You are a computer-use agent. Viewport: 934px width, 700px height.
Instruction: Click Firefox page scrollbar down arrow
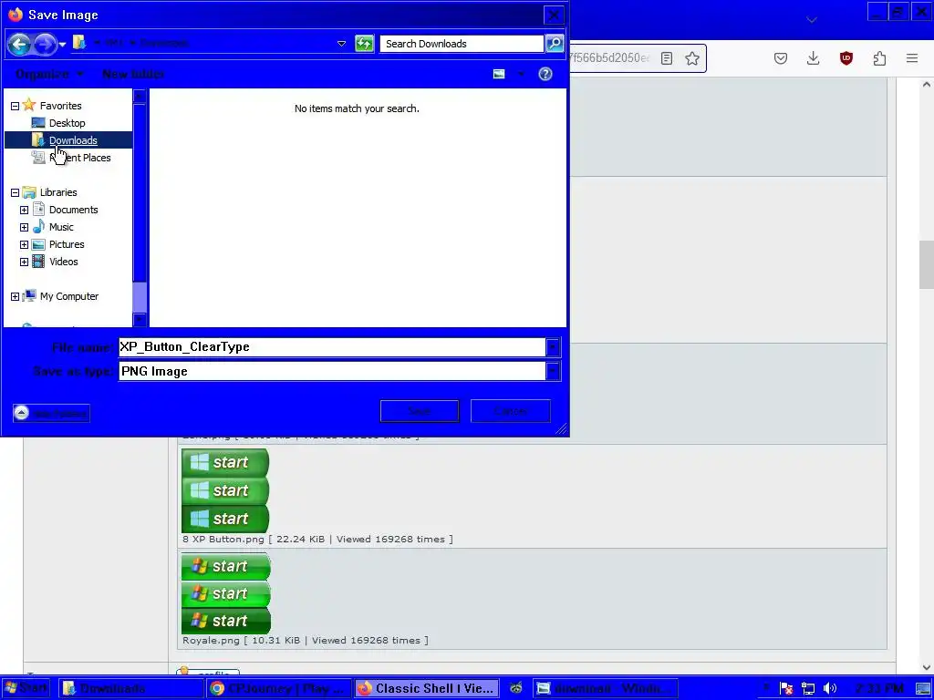pyautogui.click(x=927, y=667)
